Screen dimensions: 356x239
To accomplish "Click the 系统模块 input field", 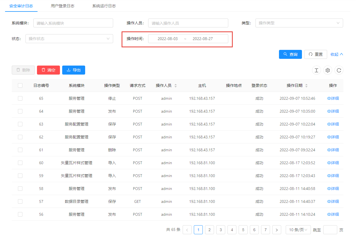I will pos(73,23).
